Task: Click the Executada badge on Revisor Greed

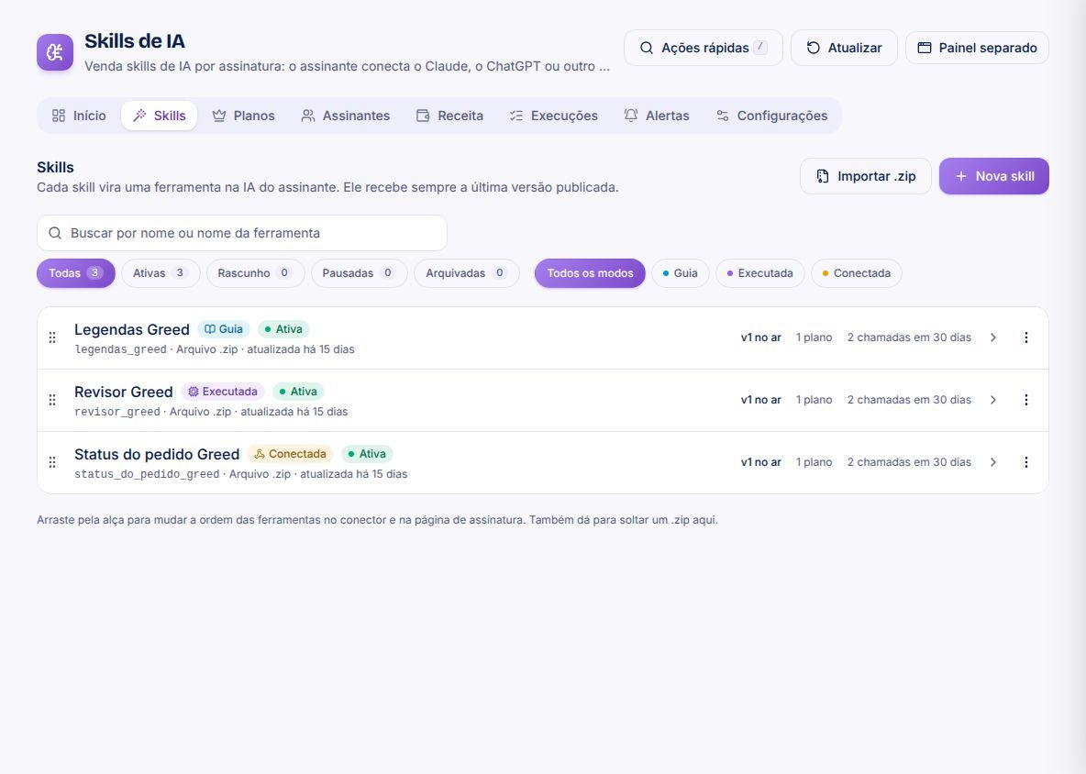Action: point(223,392)
